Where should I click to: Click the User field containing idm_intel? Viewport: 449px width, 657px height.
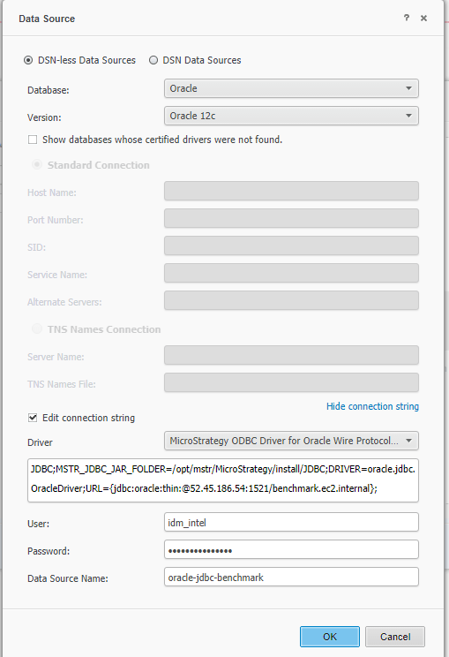(x=291, y=522)
